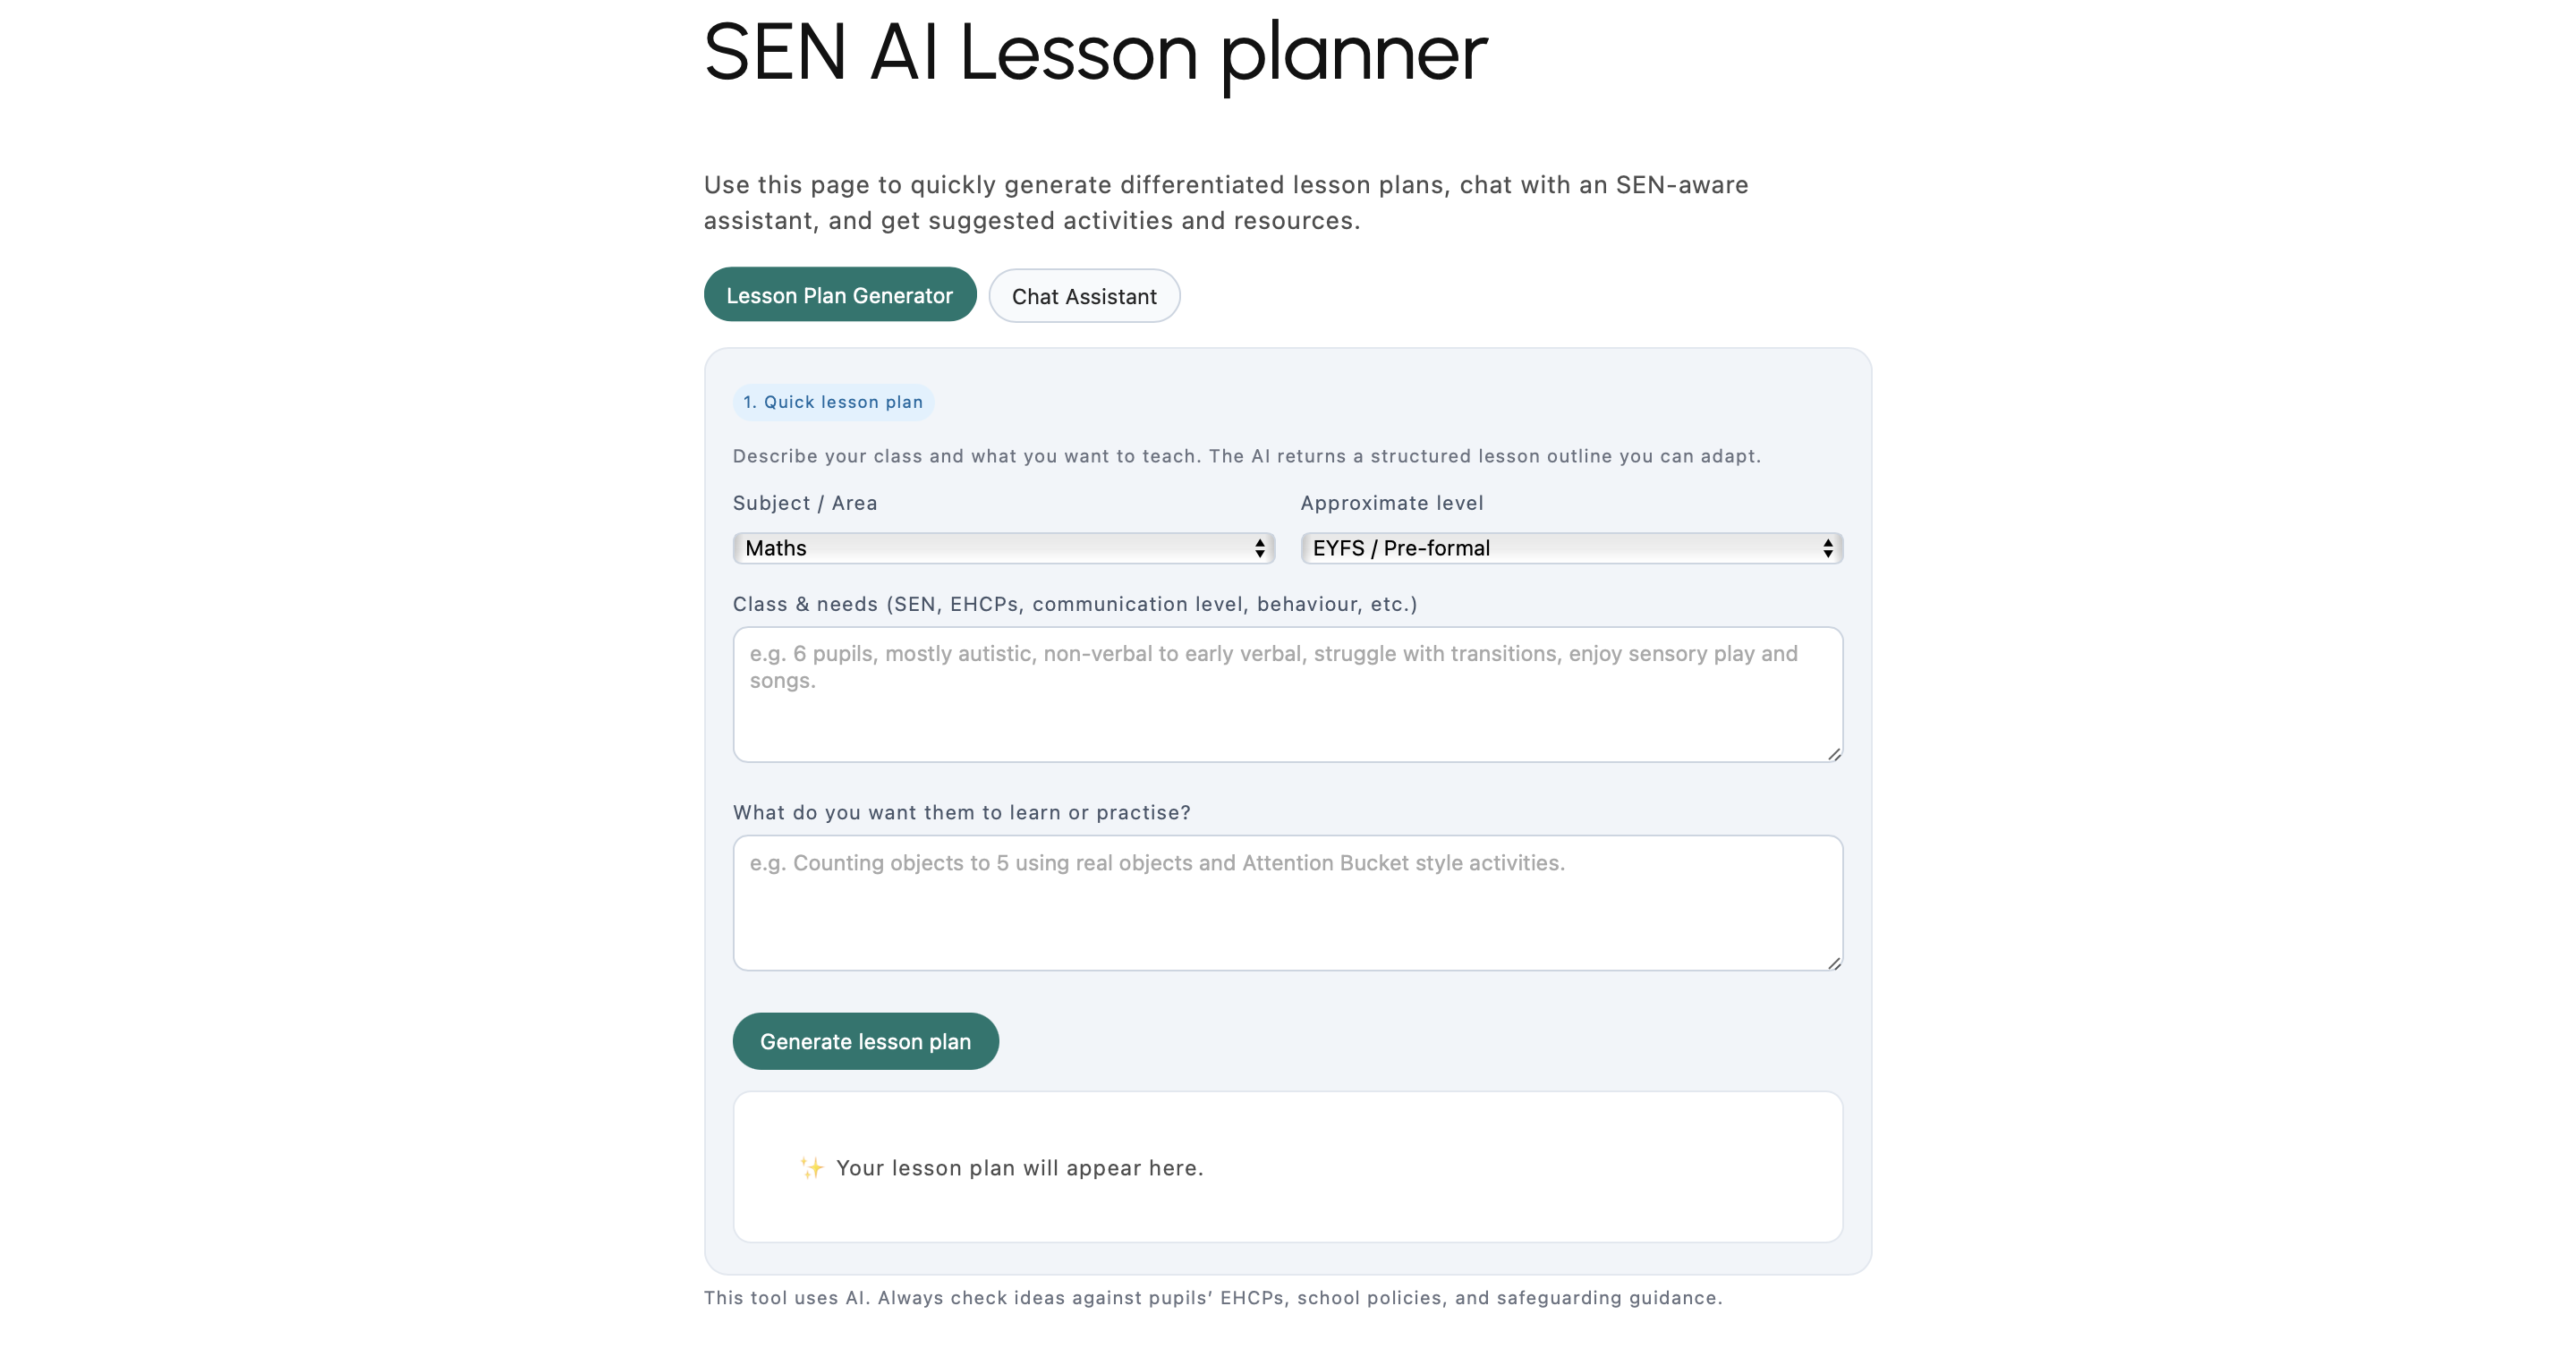Click the page description paragraph

pyautogui.click(x=1225, y=202)
